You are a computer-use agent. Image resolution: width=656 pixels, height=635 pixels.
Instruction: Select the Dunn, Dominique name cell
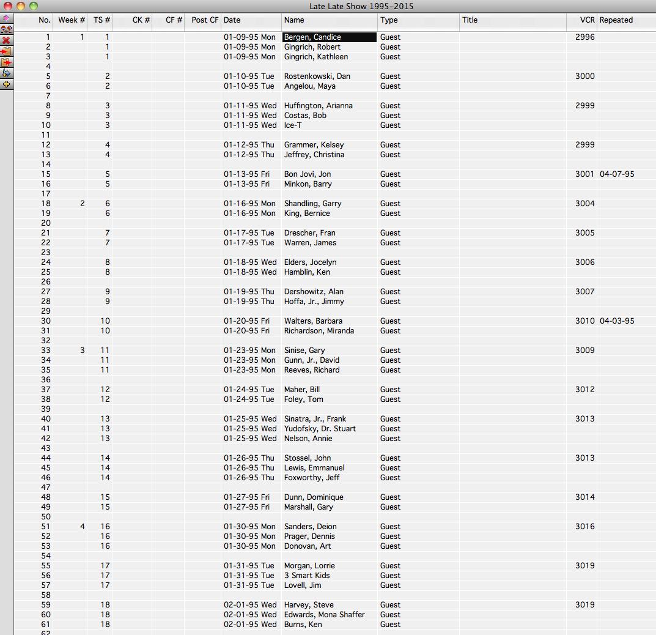(330, 497)
